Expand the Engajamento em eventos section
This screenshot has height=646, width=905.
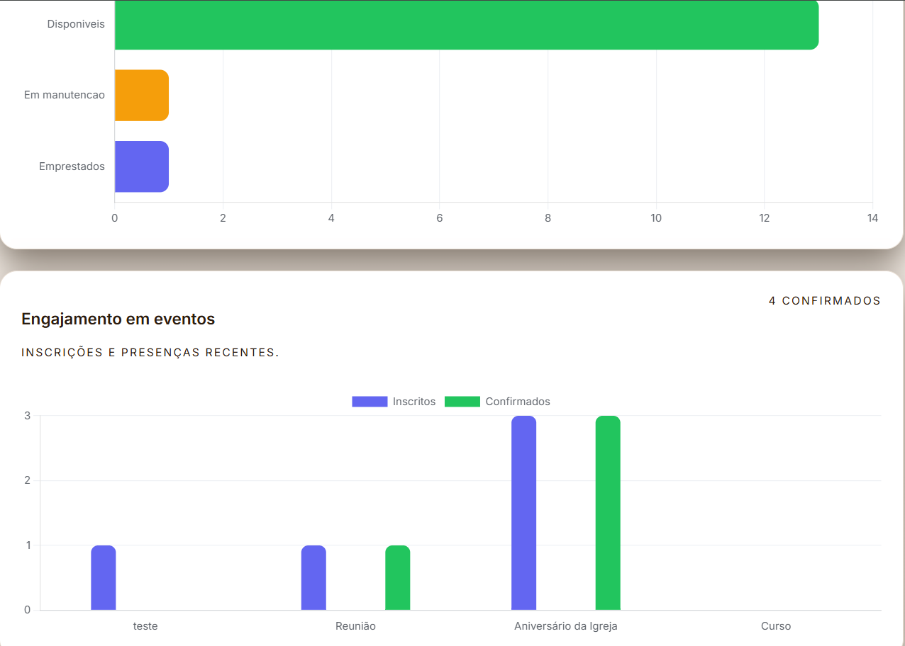(x=118, y=319)
